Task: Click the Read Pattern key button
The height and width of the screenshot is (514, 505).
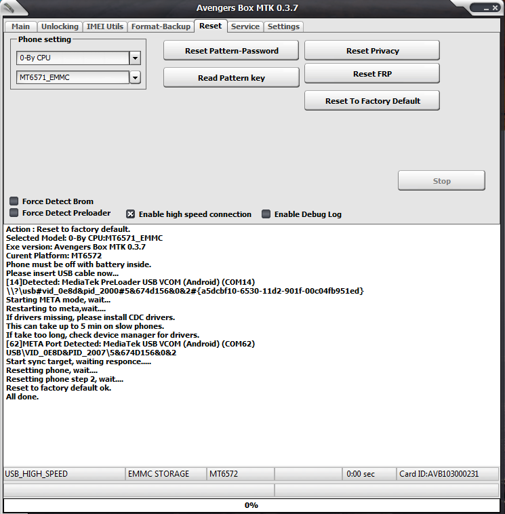Action: pos(231,78)
